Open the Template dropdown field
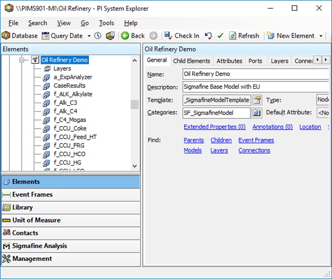 (217, 100)
